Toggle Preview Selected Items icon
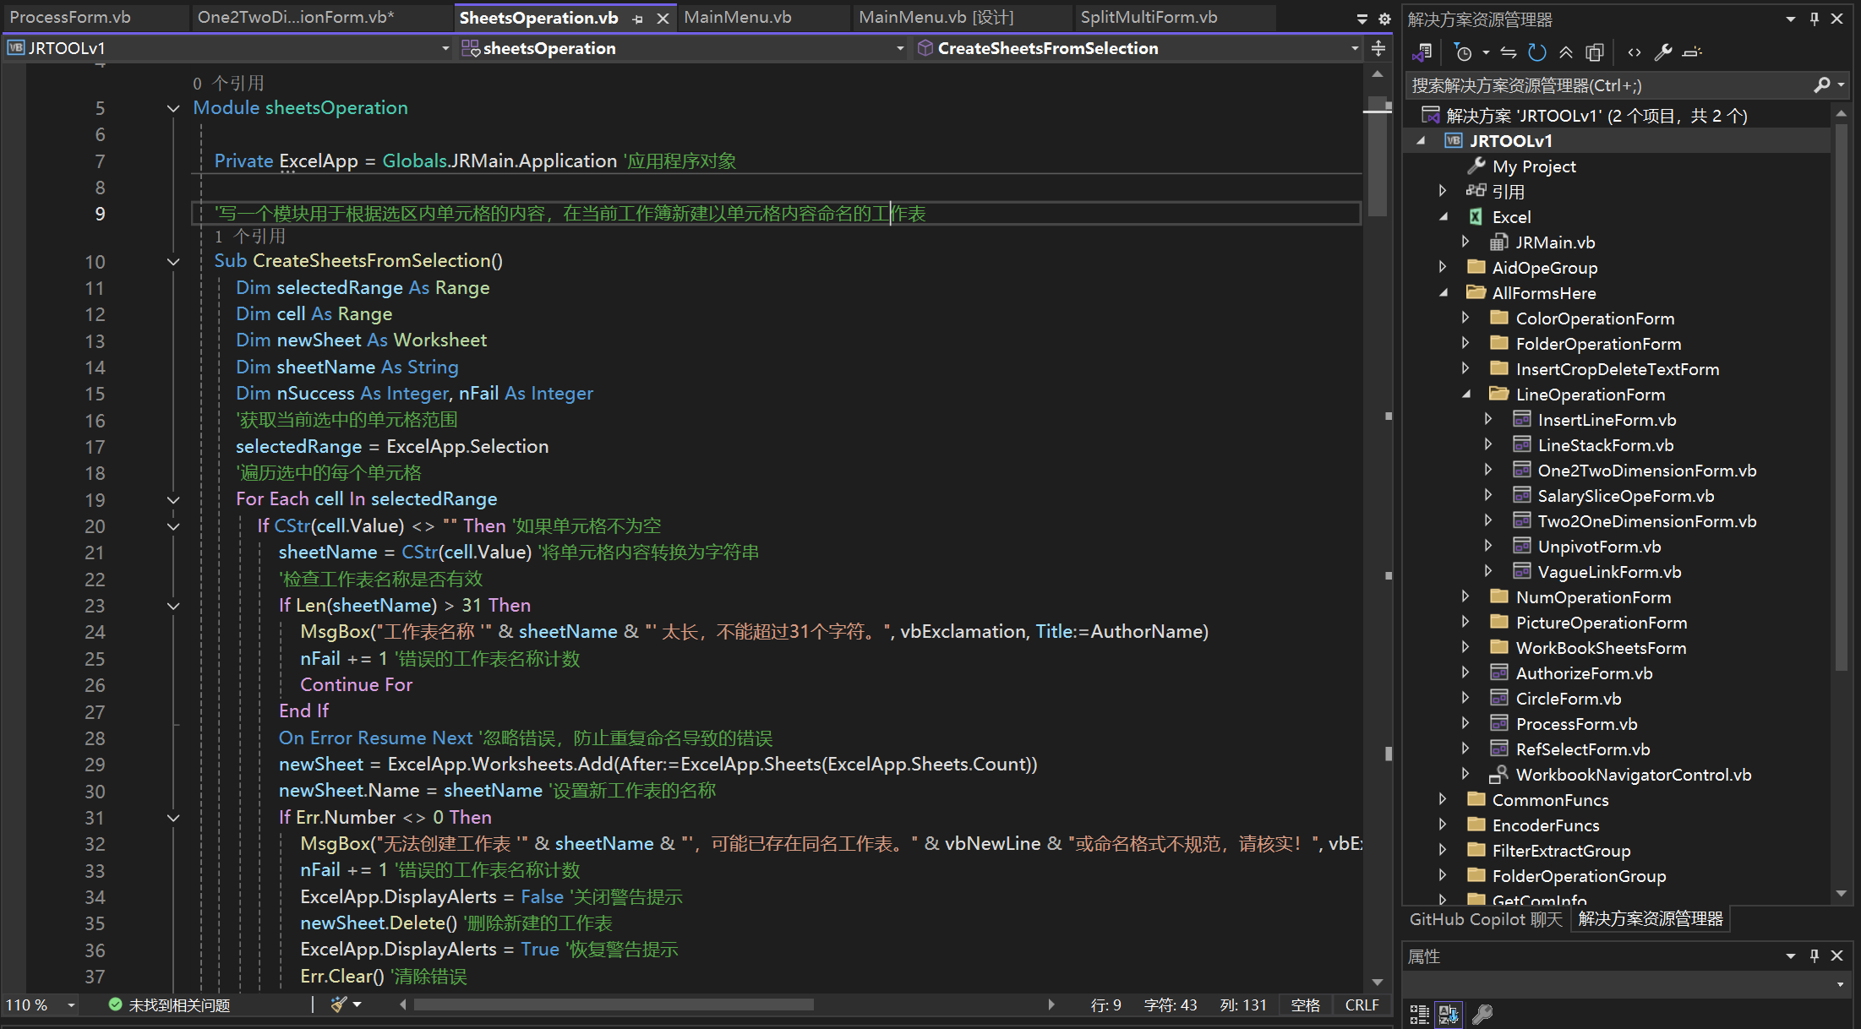Screen dimensions: 1861x1029 click(x=1692, y=52)
